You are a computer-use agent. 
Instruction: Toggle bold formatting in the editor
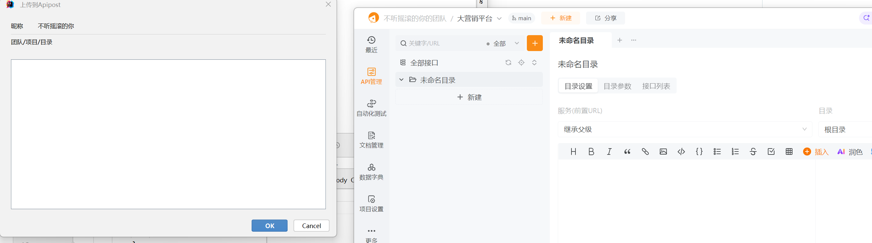coord(591,152)
